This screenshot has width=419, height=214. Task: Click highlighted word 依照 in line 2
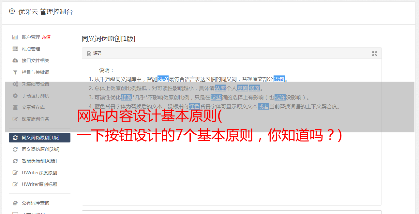(220, 88)
